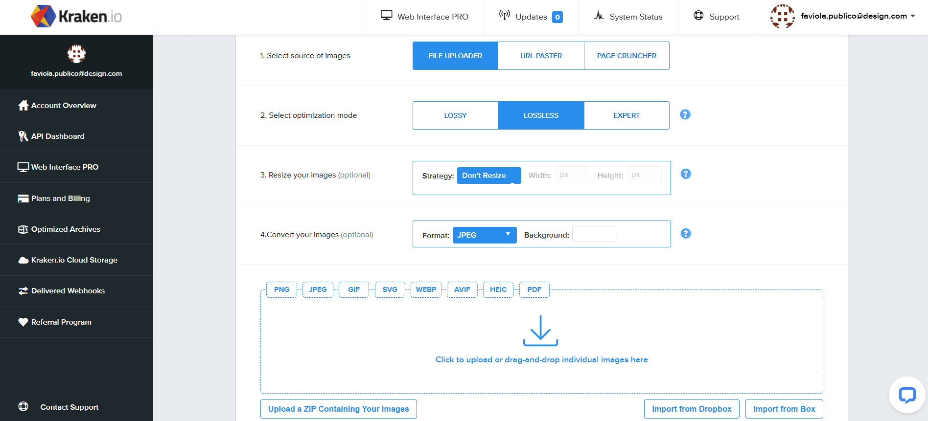This screenshot has height=421, width=928.
Task: Click the drag-and-drop upload text
Action: [x=542, y=360]
